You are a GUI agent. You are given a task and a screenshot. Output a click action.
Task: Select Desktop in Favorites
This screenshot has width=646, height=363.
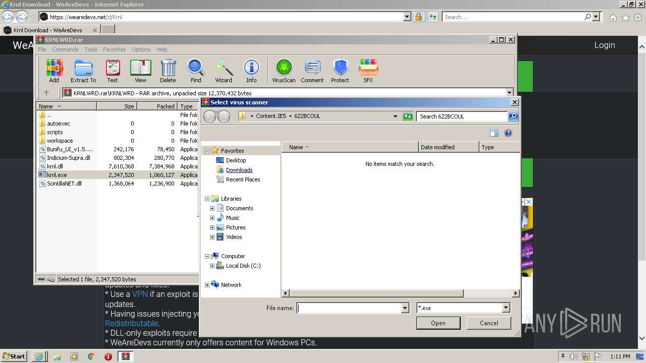236,160
